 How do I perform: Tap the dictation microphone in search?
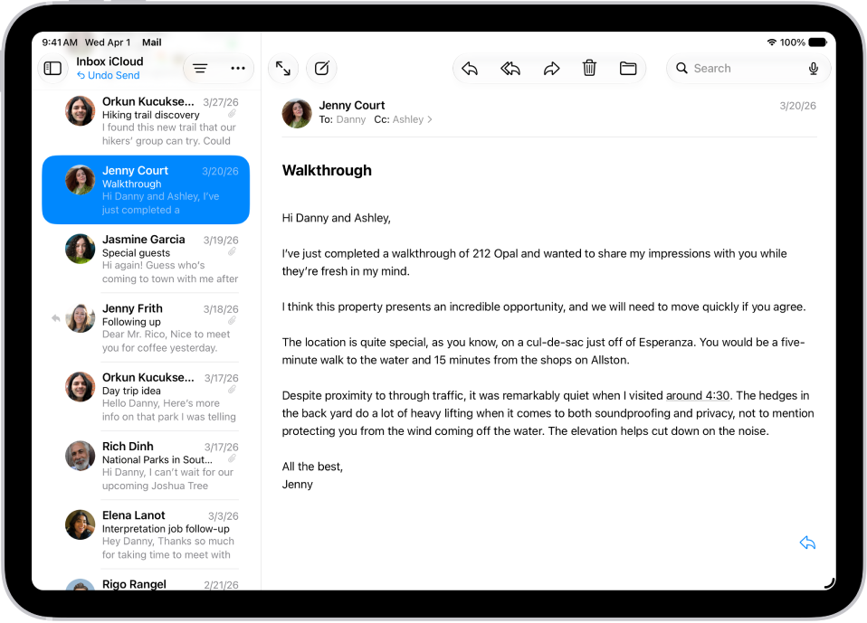[814, 69]
